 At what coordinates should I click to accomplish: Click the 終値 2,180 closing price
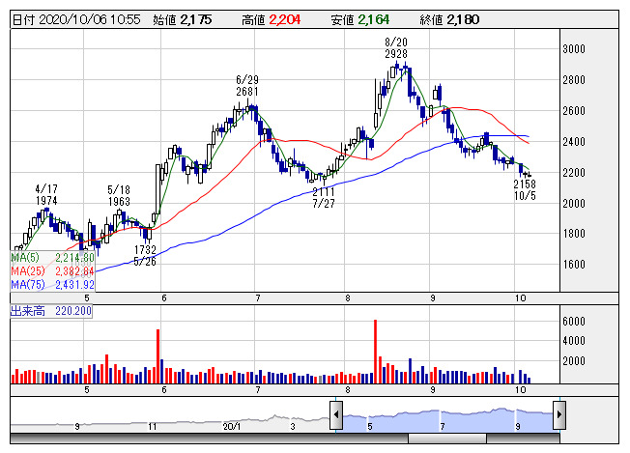click(449, 19)
